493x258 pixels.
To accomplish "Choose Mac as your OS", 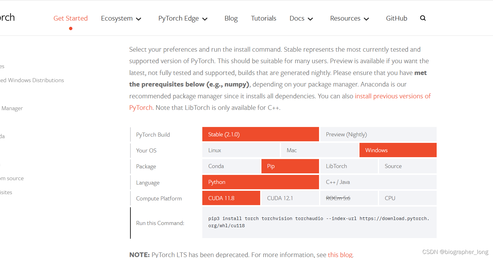I will click(x=319, y=150).
